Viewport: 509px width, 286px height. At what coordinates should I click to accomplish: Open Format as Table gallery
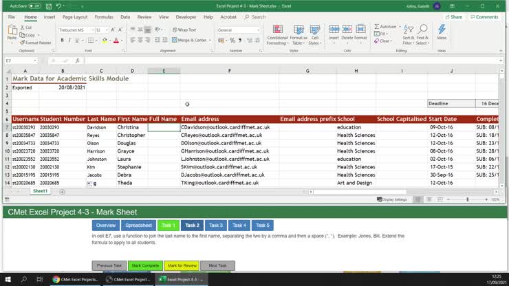click(x=299, y=35)
